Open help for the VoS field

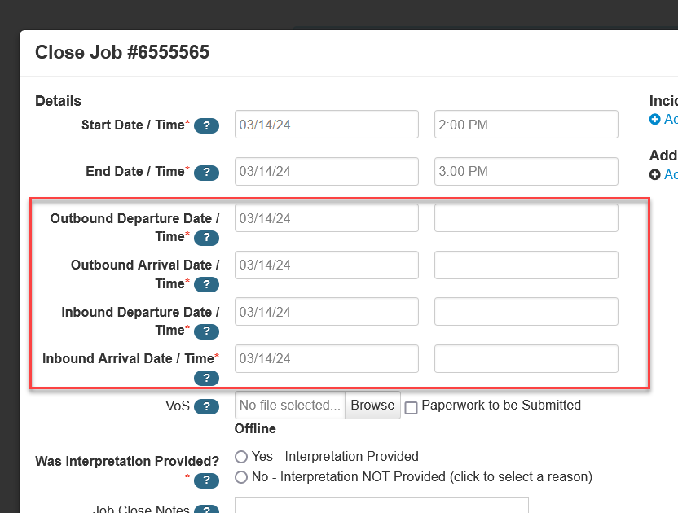[x=206, y=406]
